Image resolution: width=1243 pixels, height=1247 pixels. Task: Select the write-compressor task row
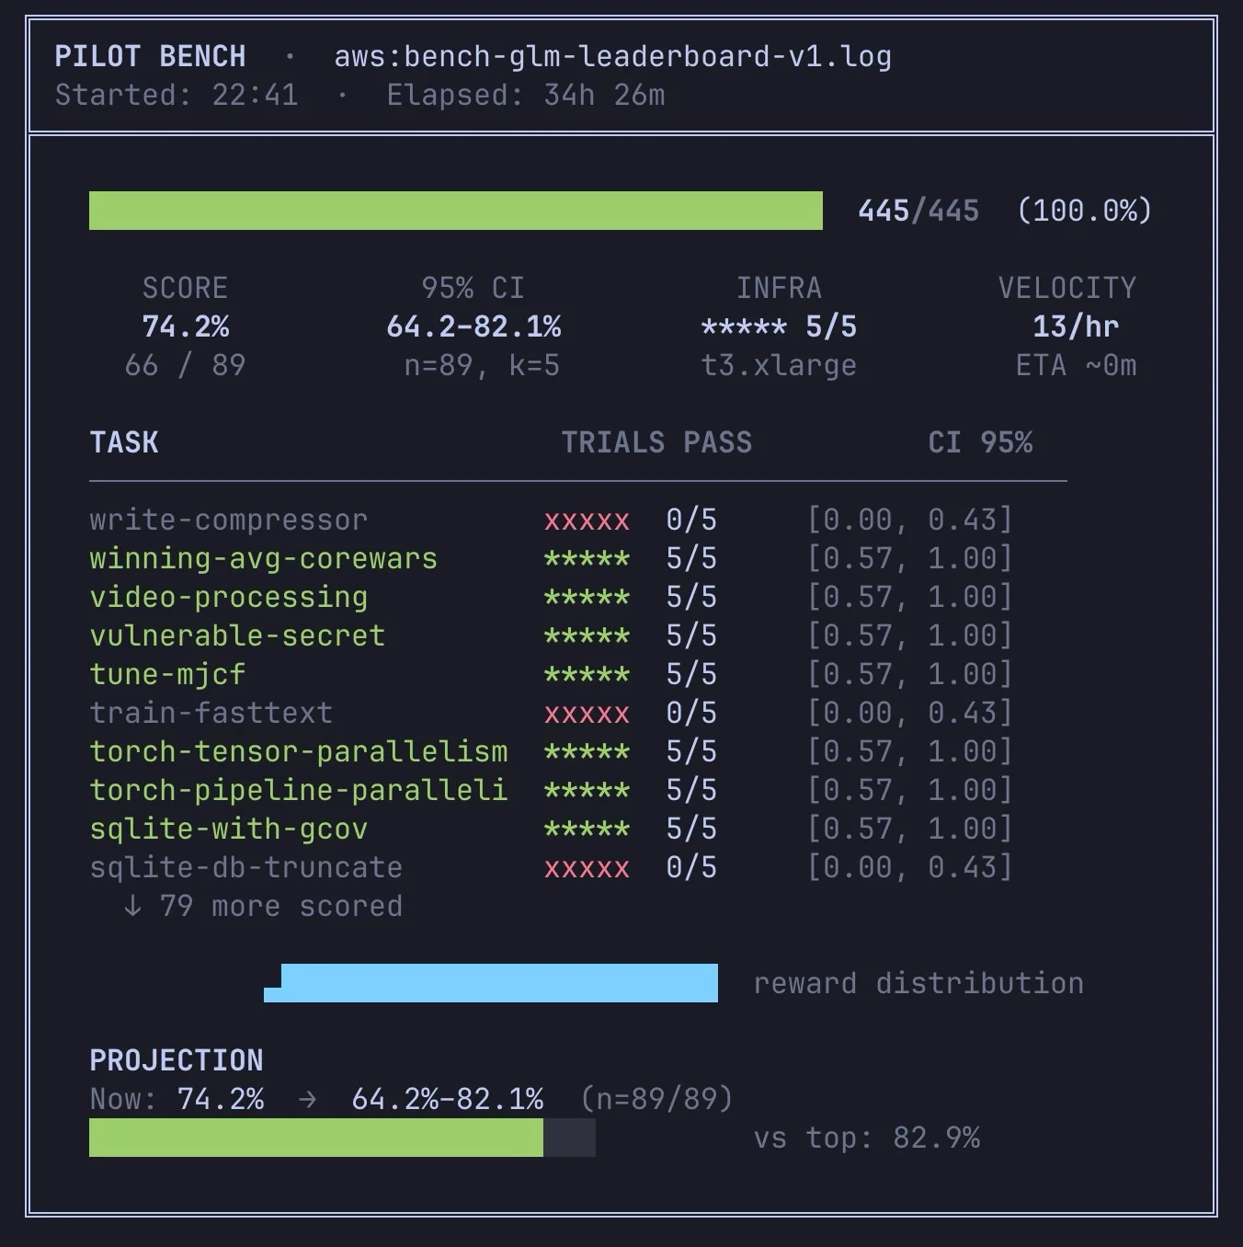(x=552, y=520)
